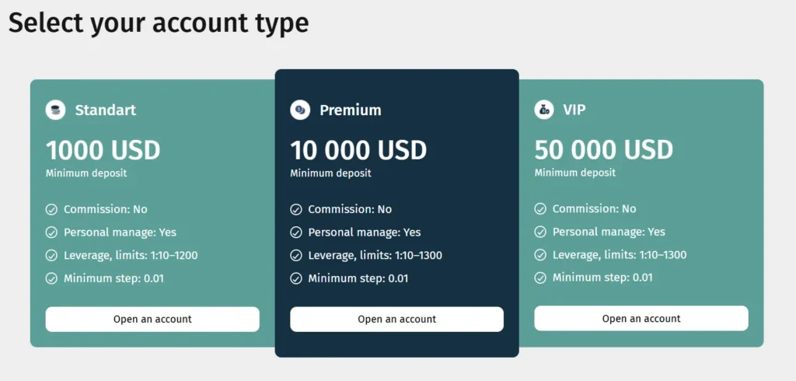Screen dimensions: 796x381
Task: Click the Premium account coins icon
Action: click(300, 110)
